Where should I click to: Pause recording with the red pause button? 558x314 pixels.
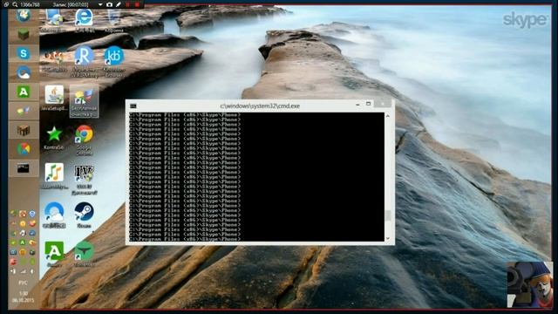coord(128,4)
